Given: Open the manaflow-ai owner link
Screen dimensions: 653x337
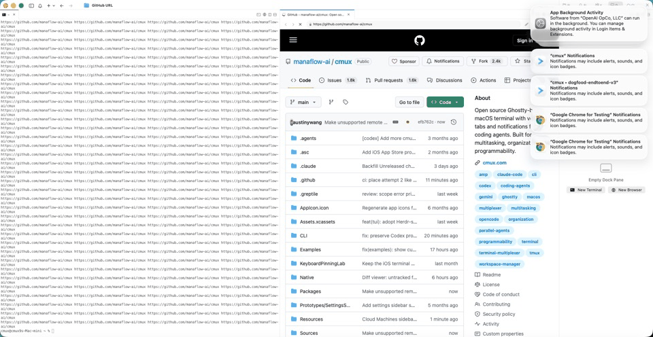Looking at the screenshot, I should tap(312, 62).
